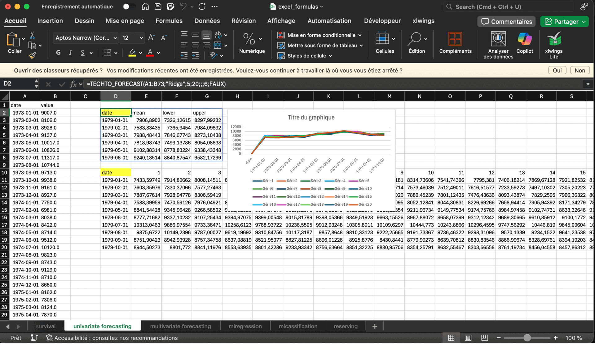This screenshot has width=595, height=347.
Task: Click the format painter brush icon
Action: tap(32, 55)
